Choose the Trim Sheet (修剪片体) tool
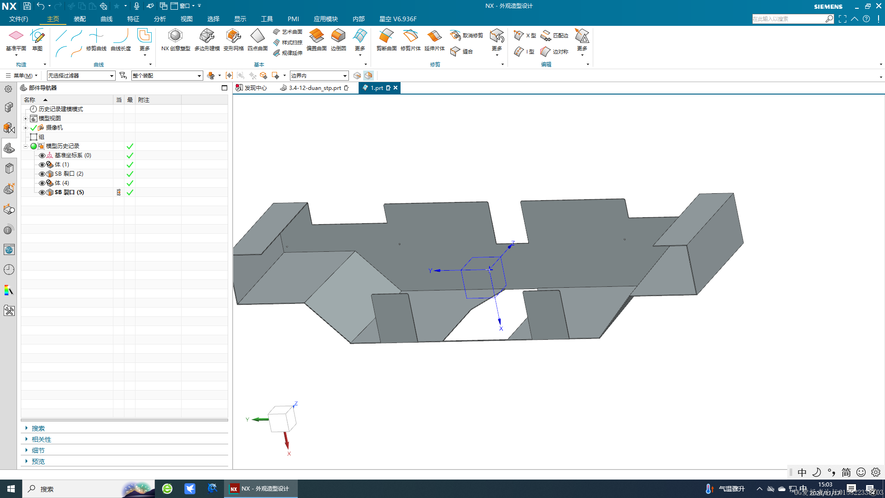This screenshot has height=498, width=885. pos(410,40)
